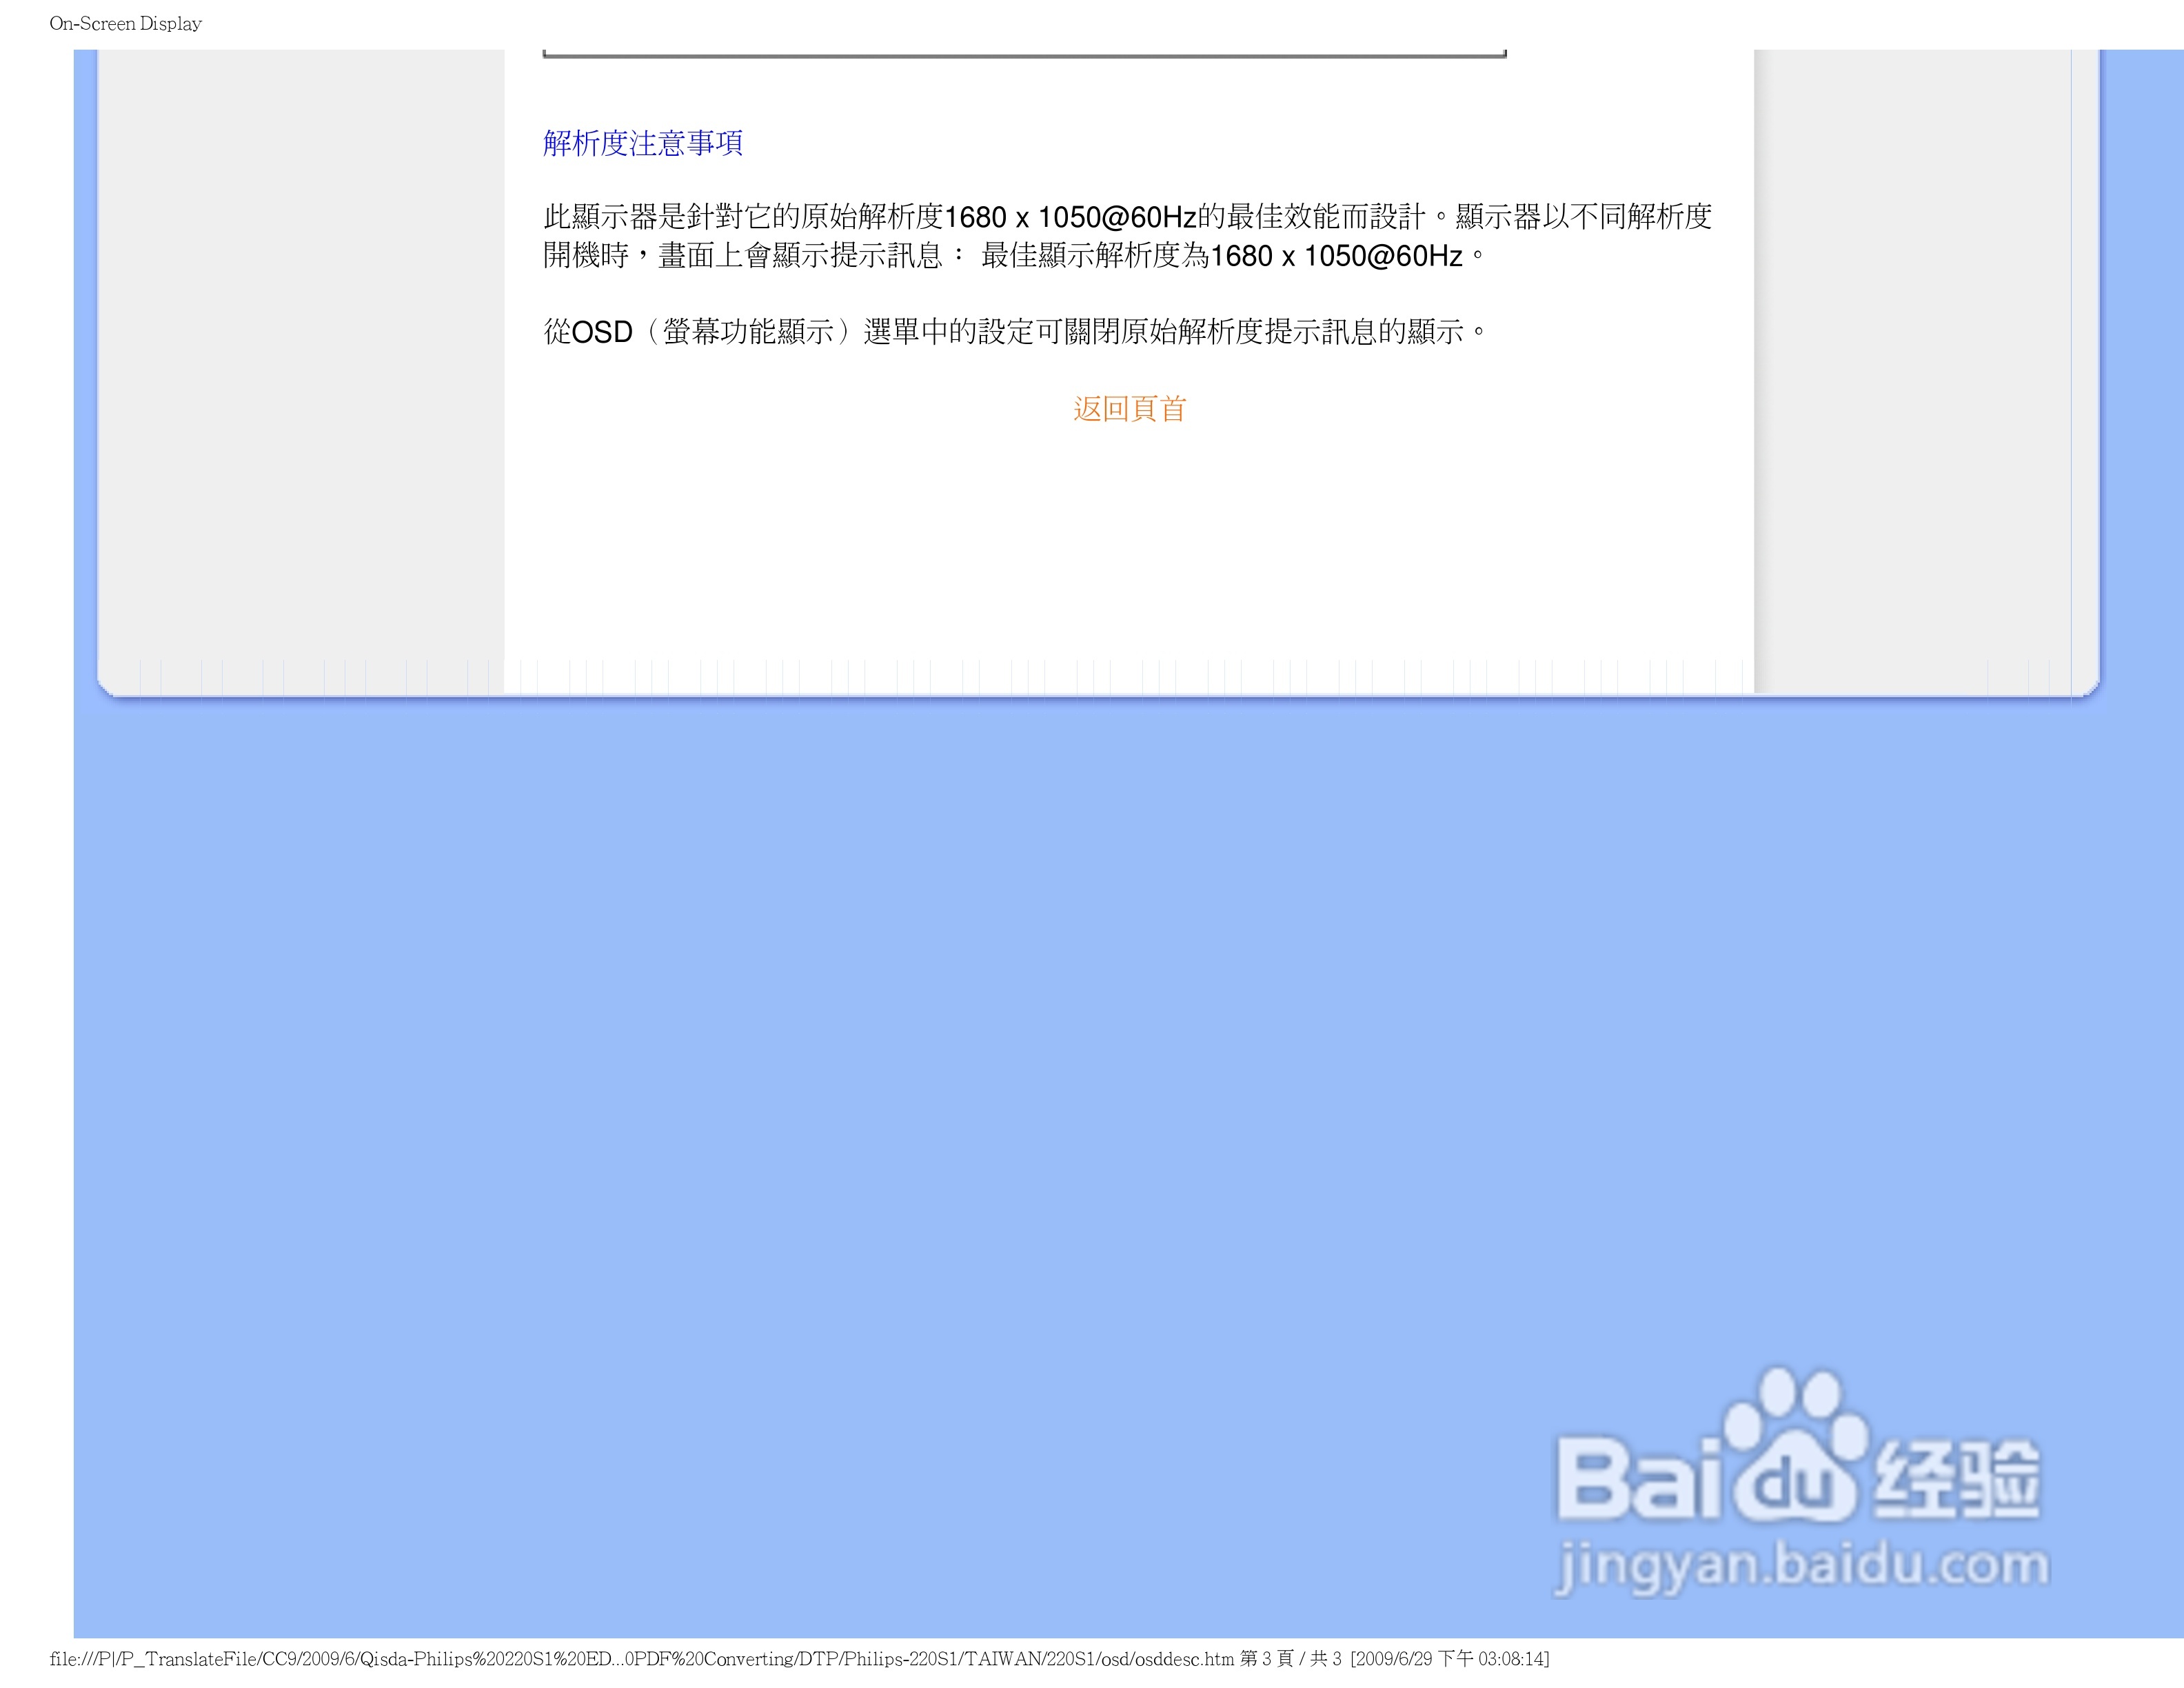This screenshot has height=1688, width=2184.
Task: Click the empty blue background area
Action: click(800, 1100)
